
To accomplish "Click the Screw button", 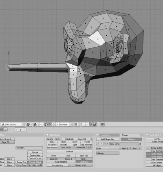I will 53,156.
